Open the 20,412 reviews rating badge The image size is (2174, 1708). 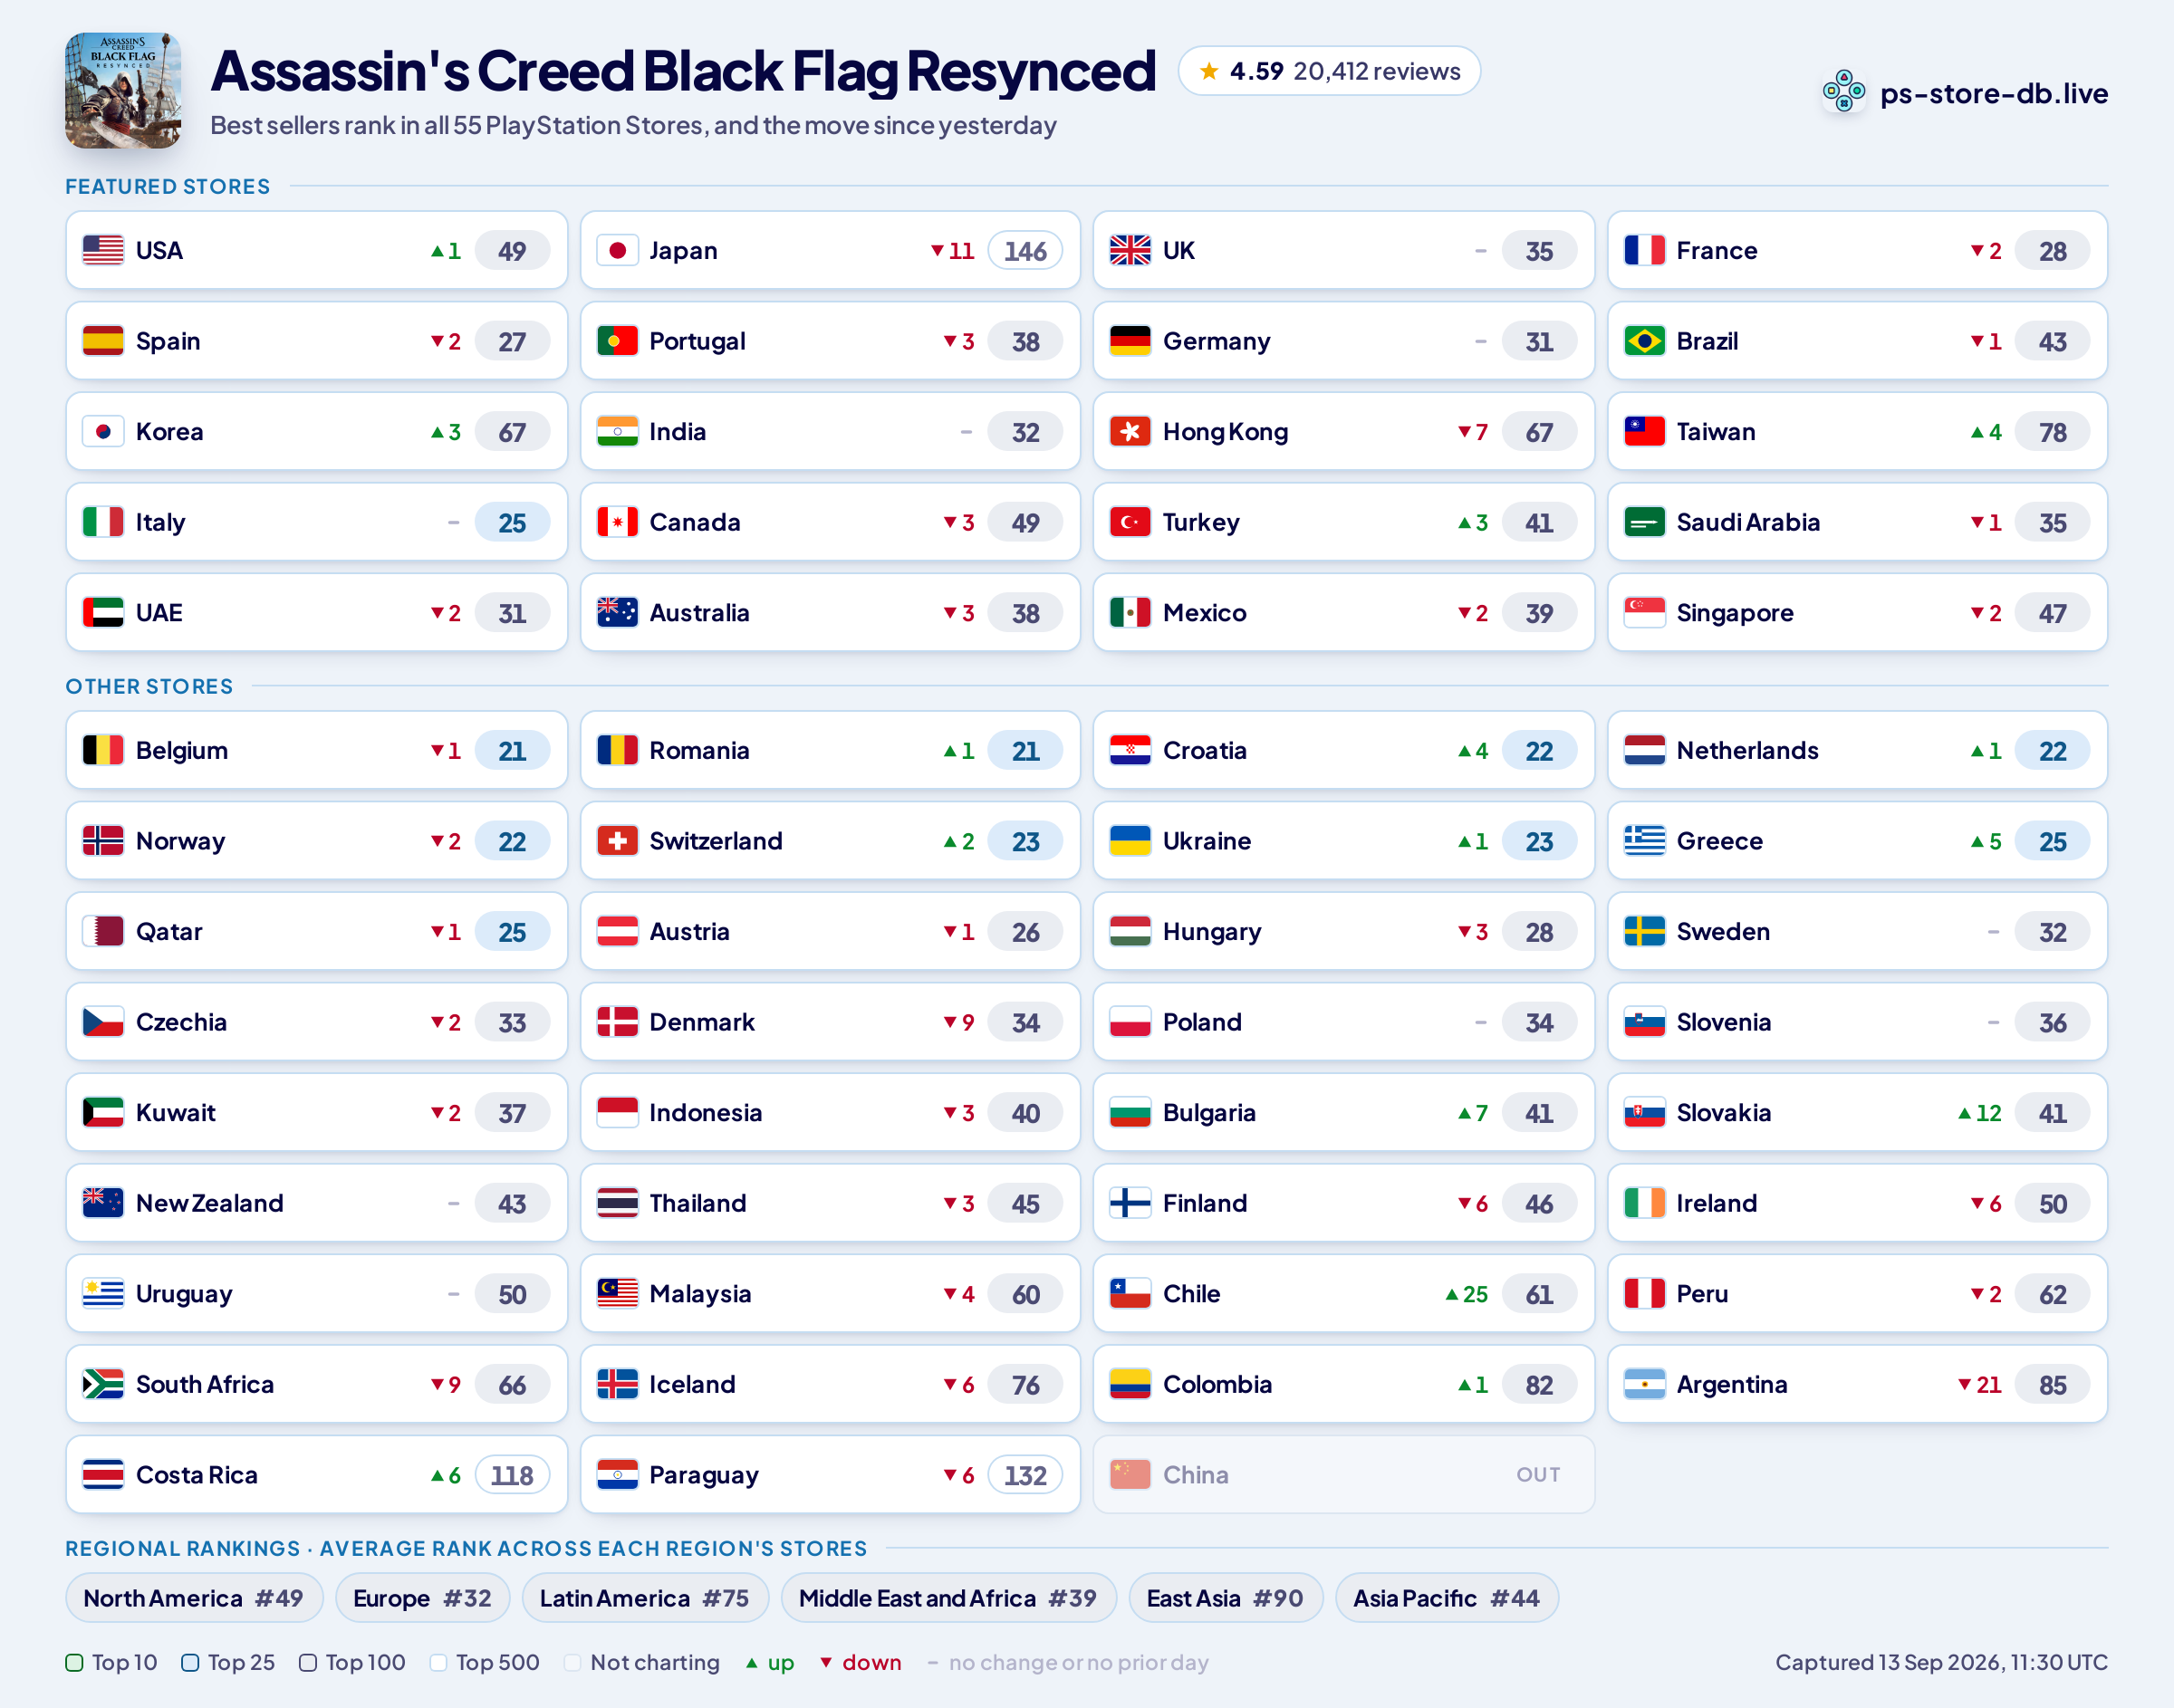pyautogui.click(x=1329, y=71)
